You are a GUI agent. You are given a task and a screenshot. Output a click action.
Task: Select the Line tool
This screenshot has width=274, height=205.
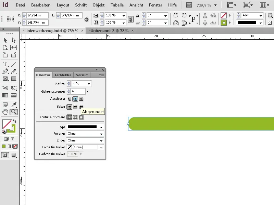[x=14, y=64]
